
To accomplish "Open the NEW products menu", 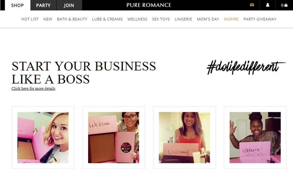I will (x=48, y=19).
